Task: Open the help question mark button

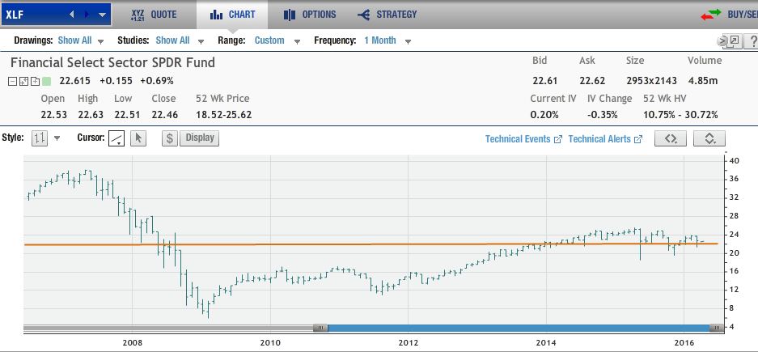Action: [752, 40]
